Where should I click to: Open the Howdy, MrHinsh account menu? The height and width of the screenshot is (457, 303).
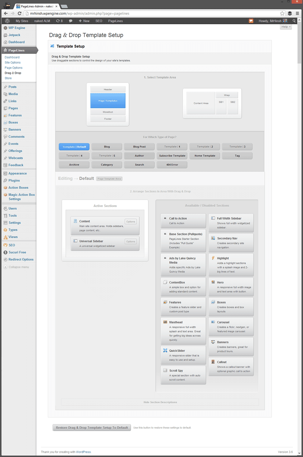point(273,21)
